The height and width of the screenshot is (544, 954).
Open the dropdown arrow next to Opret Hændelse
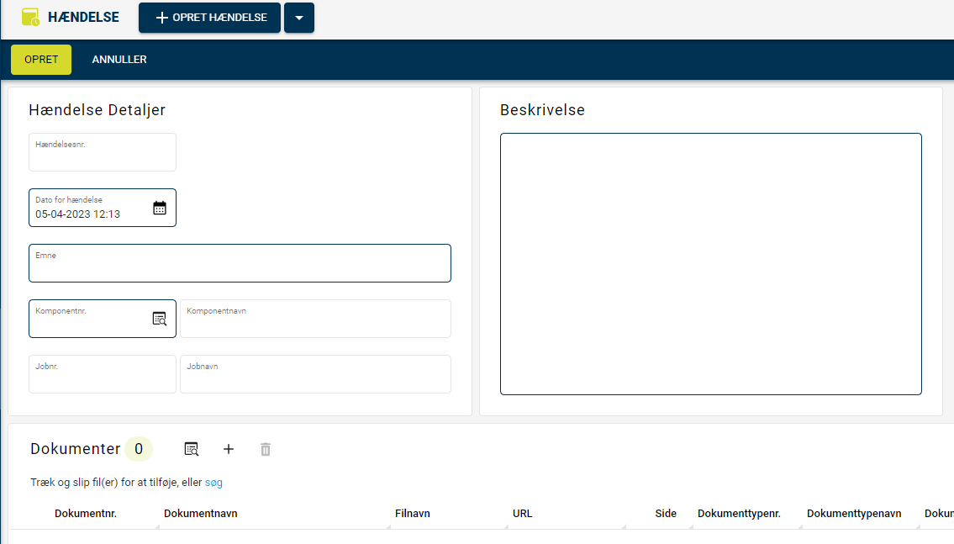click(x=298, y=18)
